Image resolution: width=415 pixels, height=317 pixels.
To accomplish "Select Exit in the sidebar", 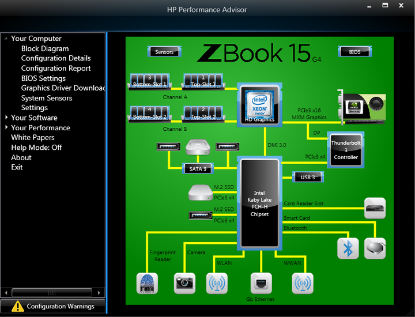I will (17, 167).
